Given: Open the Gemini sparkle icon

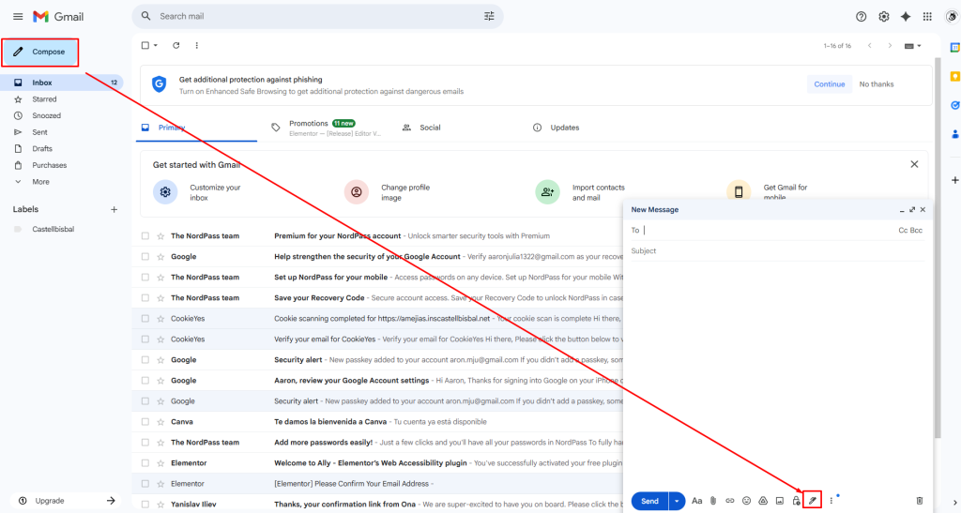Looking at the screenshot, I should pyautogui.click(x=905, y=16).
